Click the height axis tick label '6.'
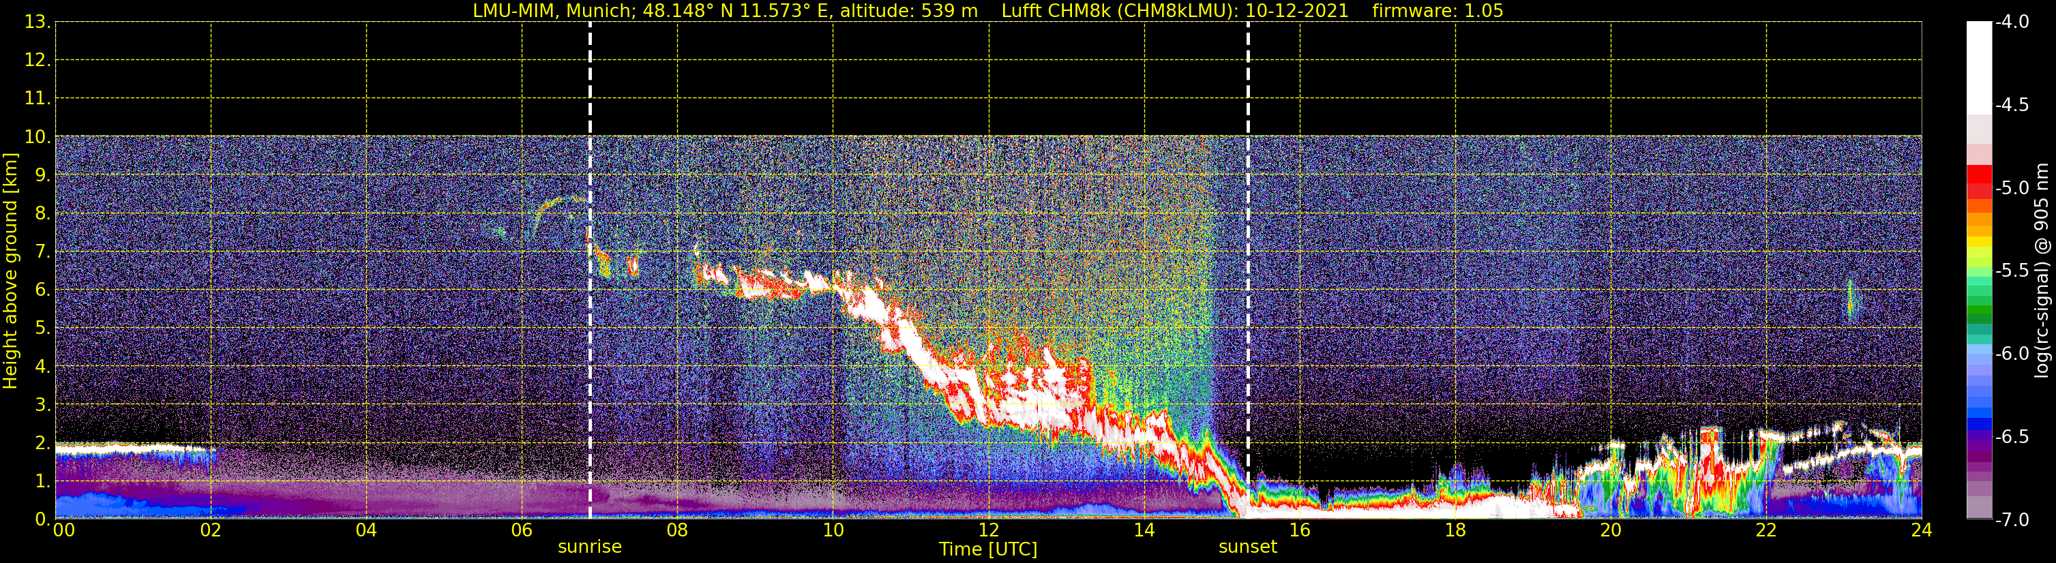This screenshot has height=563, width=2056. 42,290
